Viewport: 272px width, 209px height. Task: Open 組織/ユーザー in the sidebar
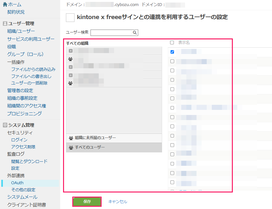pyautogui.click(x=21, y=31)
